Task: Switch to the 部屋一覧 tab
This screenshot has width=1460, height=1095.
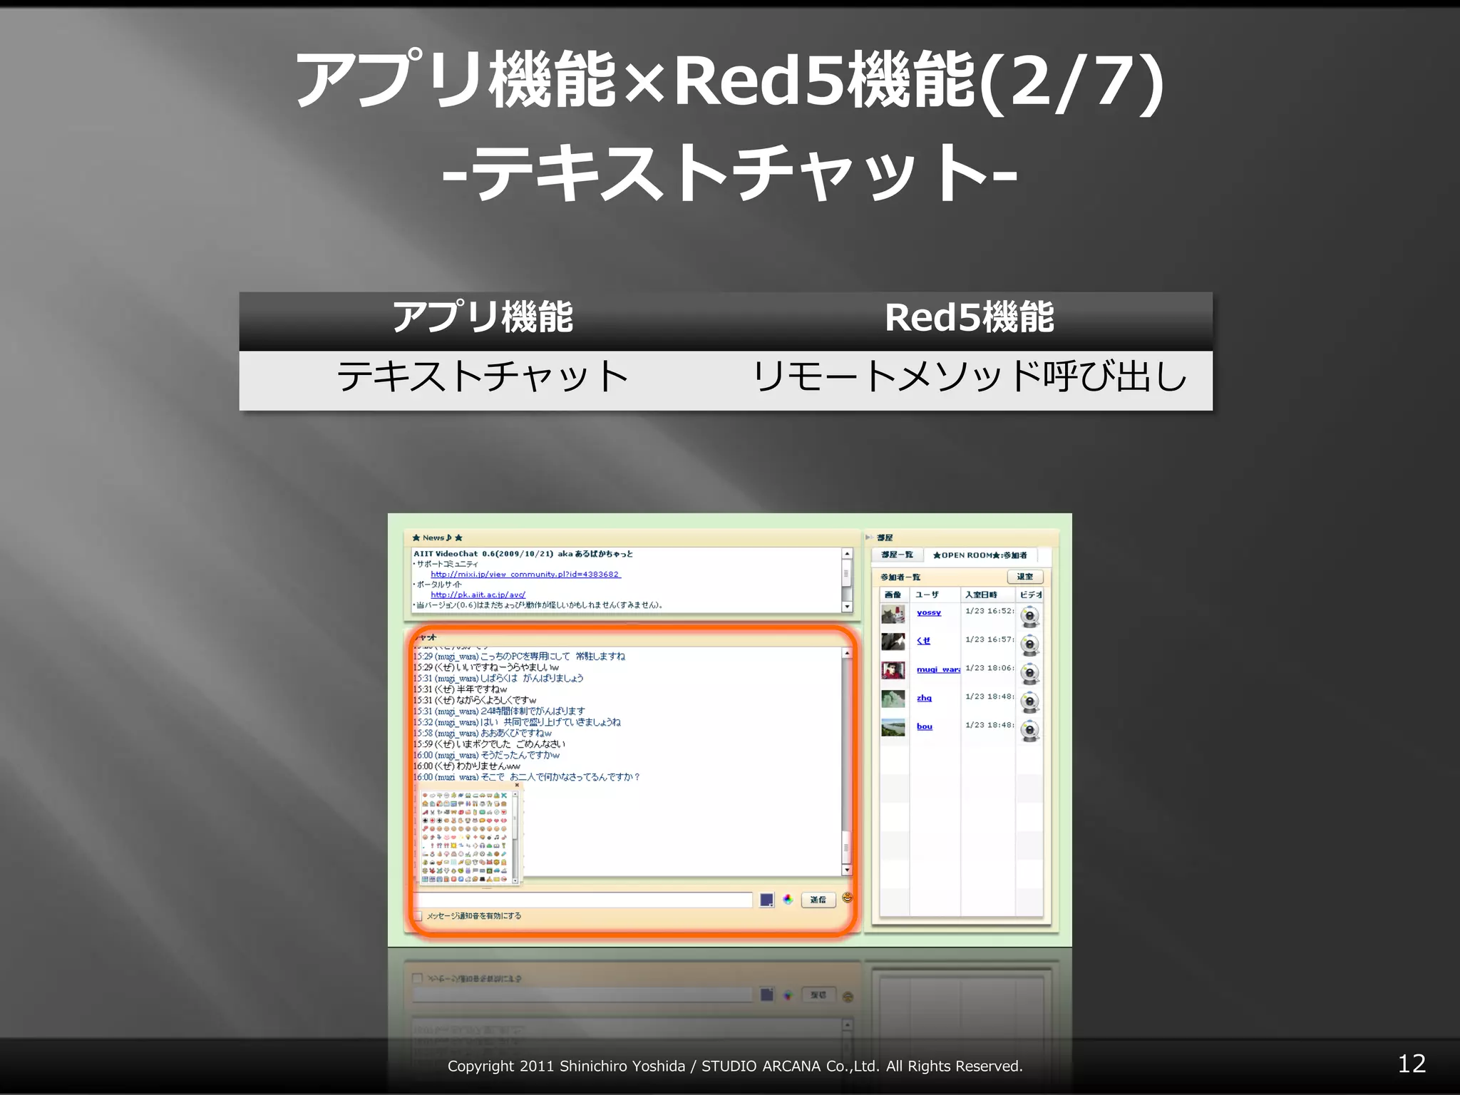Action: click(897, 555)
